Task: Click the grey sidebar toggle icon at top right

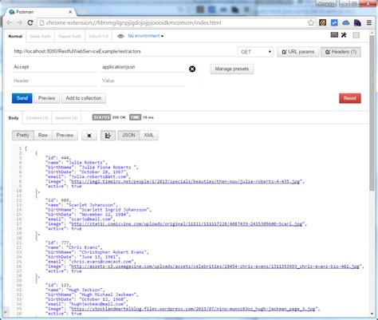Action: coord(356,35)
